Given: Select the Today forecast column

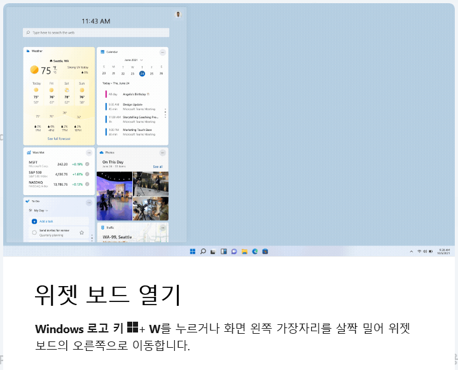Looking at the screenshot, I should pyautogui.click(x=36, y=93).
